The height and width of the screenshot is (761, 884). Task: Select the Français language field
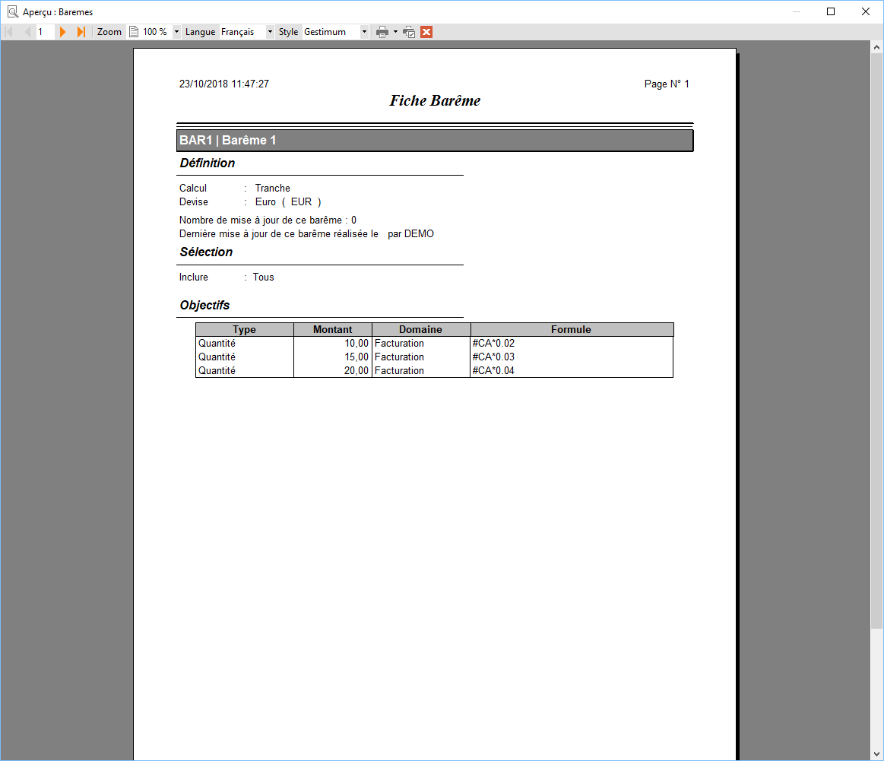pyautogui.click(x=242, y=32)
